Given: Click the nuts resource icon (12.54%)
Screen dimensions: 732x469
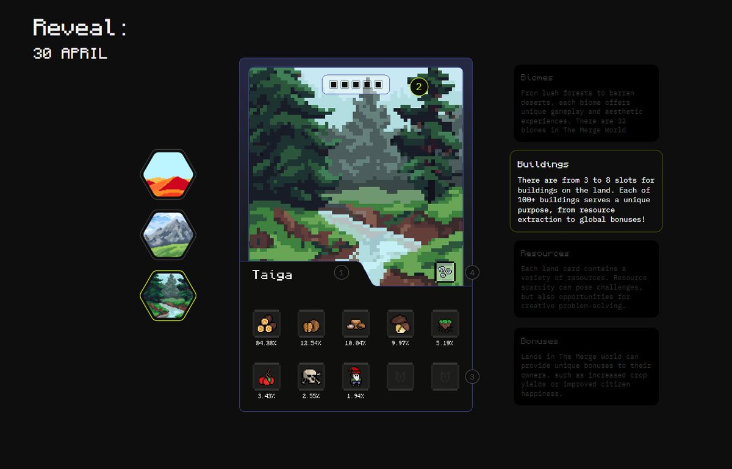Looking at the screenshot, I should (311, 323).
